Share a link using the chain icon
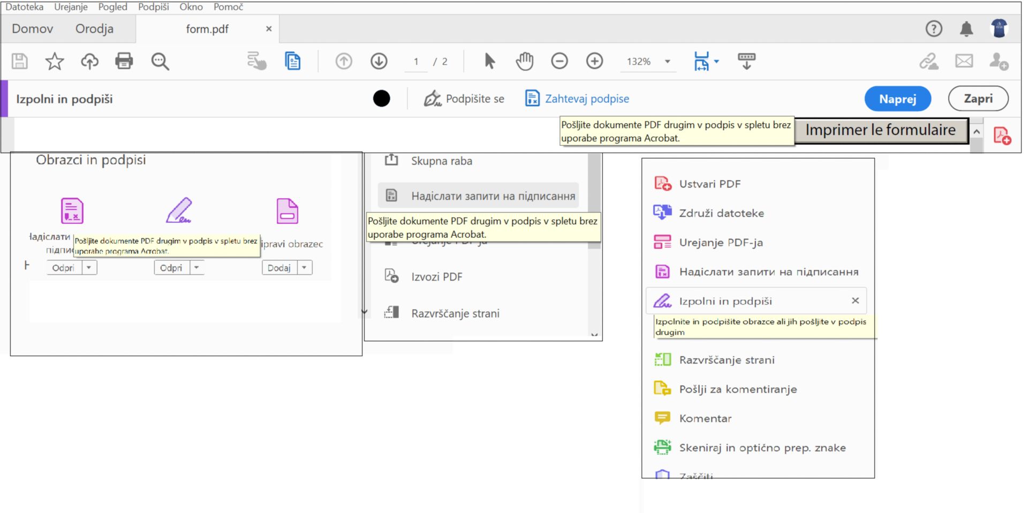Screen dimensions: 1028x513 (929, 61)
